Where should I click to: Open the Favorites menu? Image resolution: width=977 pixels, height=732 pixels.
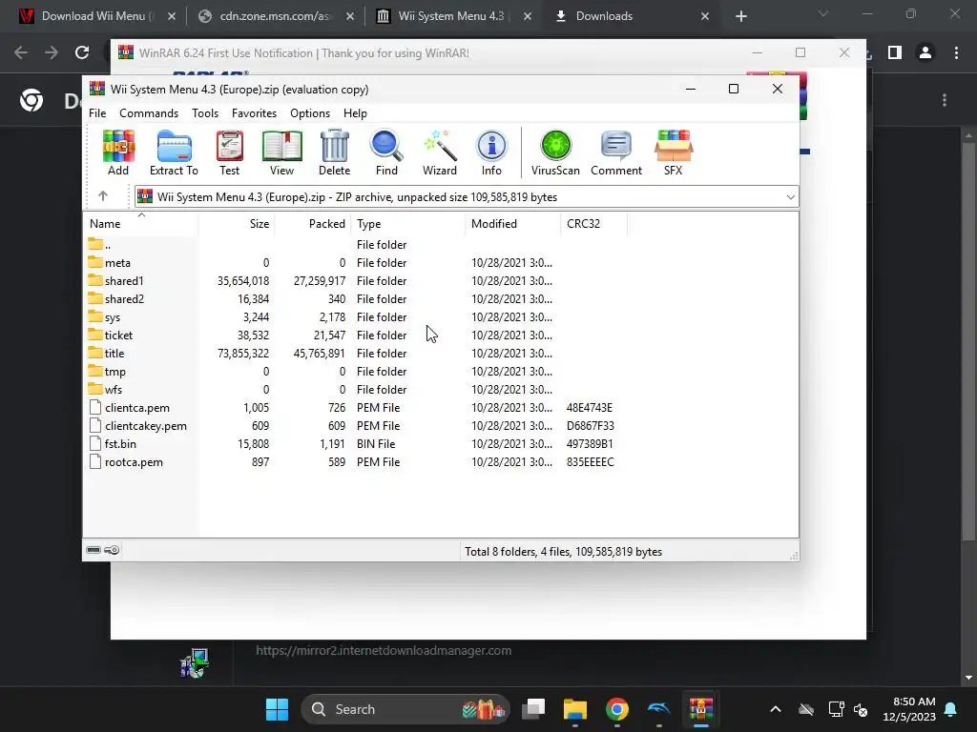click(254, 113)
